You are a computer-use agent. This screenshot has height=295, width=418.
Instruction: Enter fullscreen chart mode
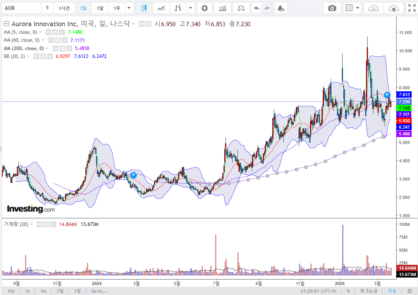pyautogui.click(x=412, y=8)
